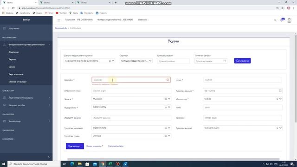Open the birth region dropdown showing Toshkent shahri

(242, 128)
